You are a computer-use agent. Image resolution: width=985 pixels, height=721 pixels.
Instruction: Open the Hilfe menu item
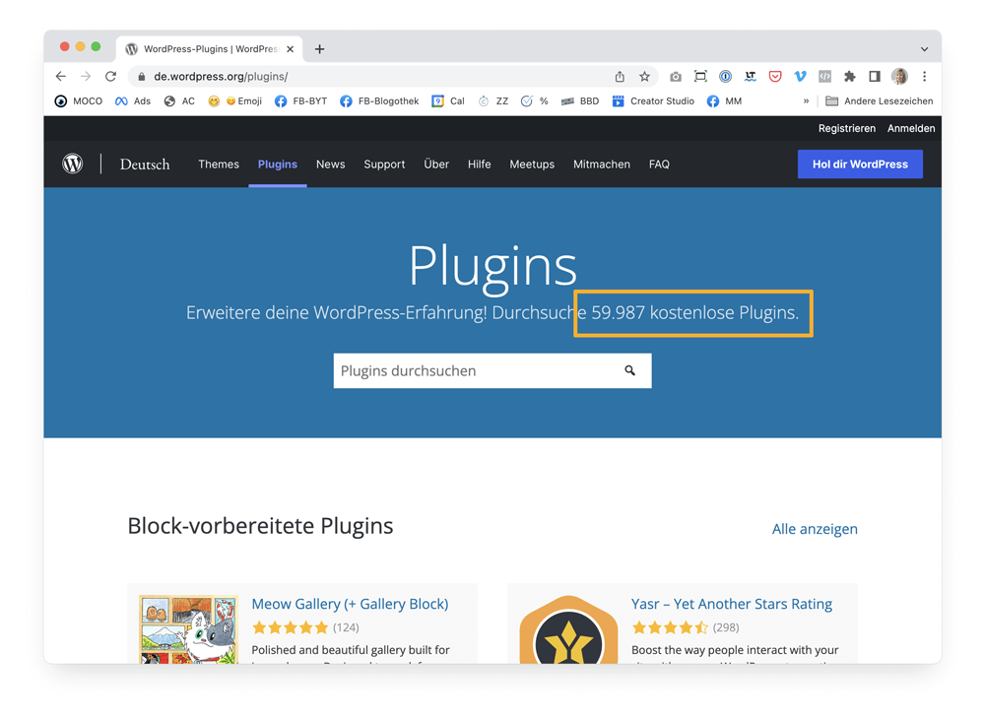(480, 164)
